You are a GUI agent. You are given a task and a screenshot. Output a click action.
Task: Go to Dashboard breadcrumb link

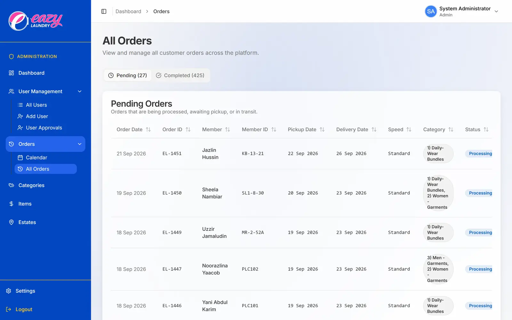(128, 12)
